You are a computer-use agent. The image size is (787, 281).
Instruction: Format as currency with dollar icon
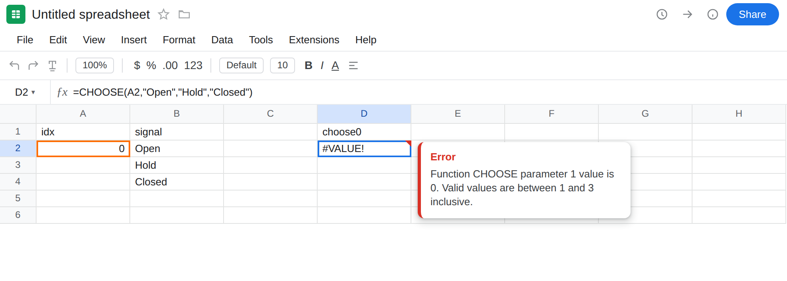point(137,65)
